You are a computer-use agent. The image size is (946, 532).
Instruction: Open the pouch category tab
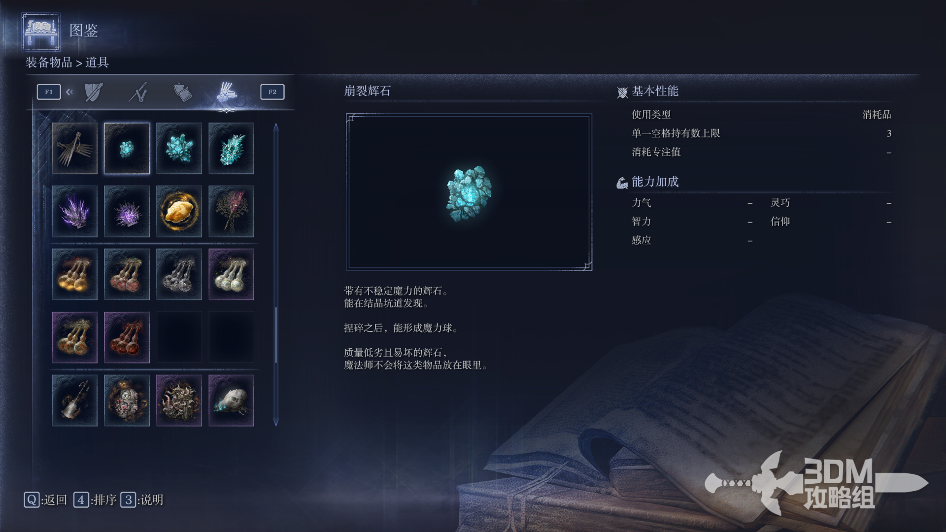coord(182,92)
